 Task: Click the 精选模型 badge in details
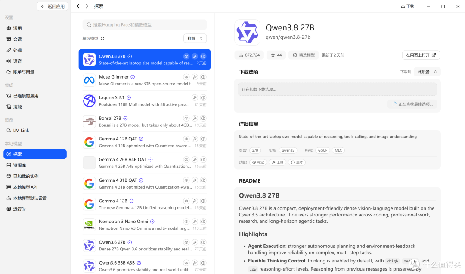click(x=304, y=55)
